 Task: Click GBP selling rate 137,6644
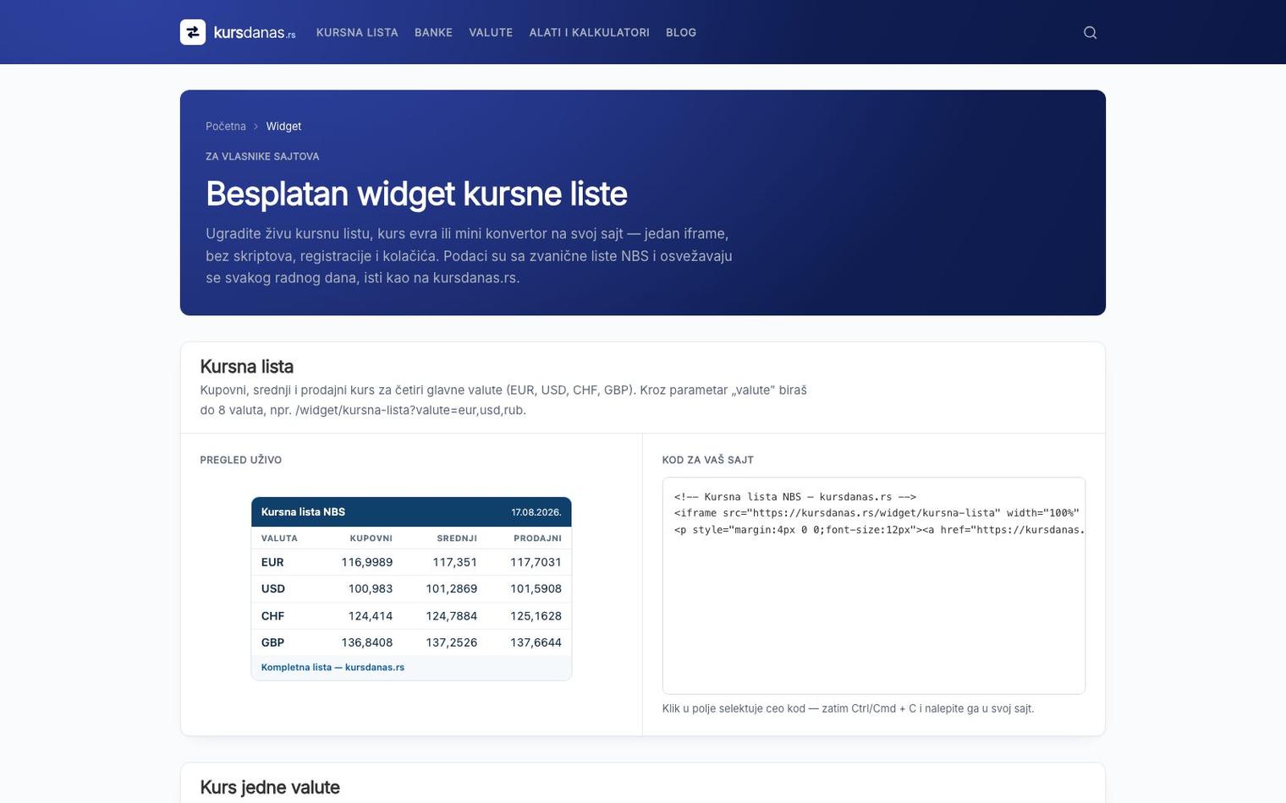point(536,642)
